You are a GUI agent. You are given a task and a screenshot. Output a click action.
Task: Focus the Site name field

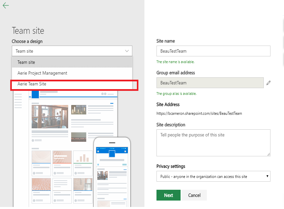[x=214, y=51]
